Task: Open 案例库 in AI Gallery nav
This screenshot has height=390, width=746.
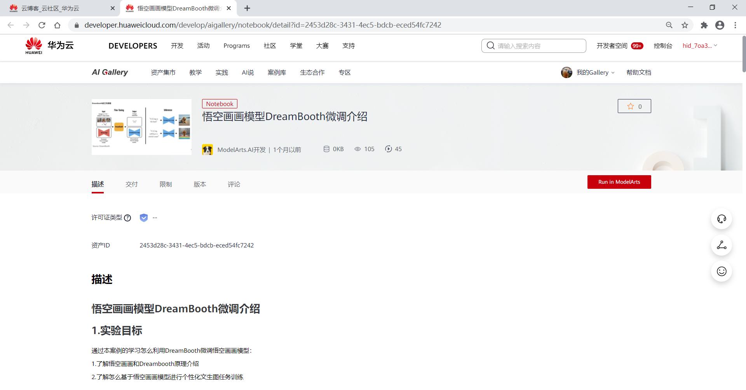Action: [x=277, y=73]
